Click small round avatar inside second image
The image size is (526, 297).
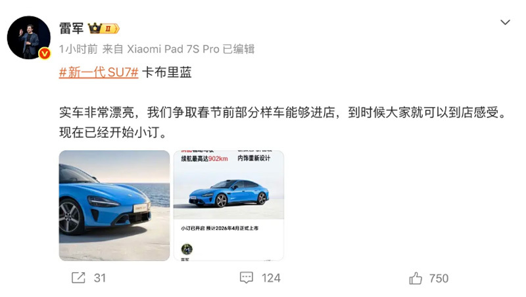click(x=187, y=249)
